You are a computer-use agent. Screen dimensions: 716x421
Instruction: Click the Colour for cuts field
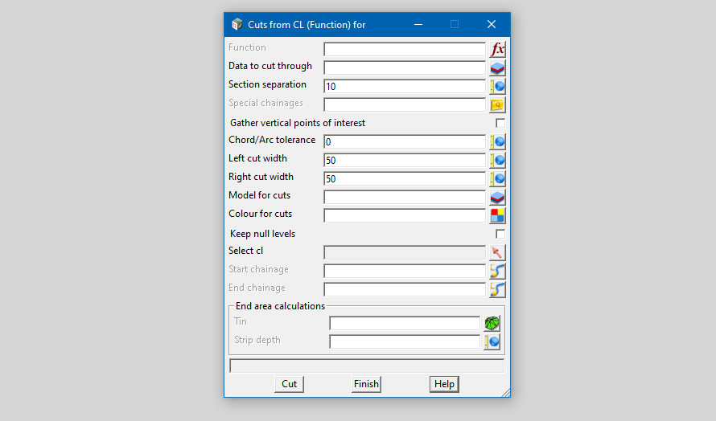coord(405,216)
